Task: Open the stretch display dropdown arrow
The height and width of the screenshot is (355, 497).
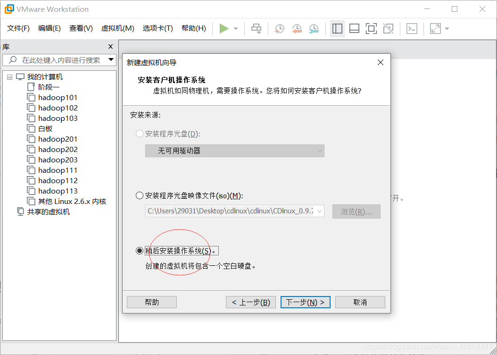Action: pos(447,28)
